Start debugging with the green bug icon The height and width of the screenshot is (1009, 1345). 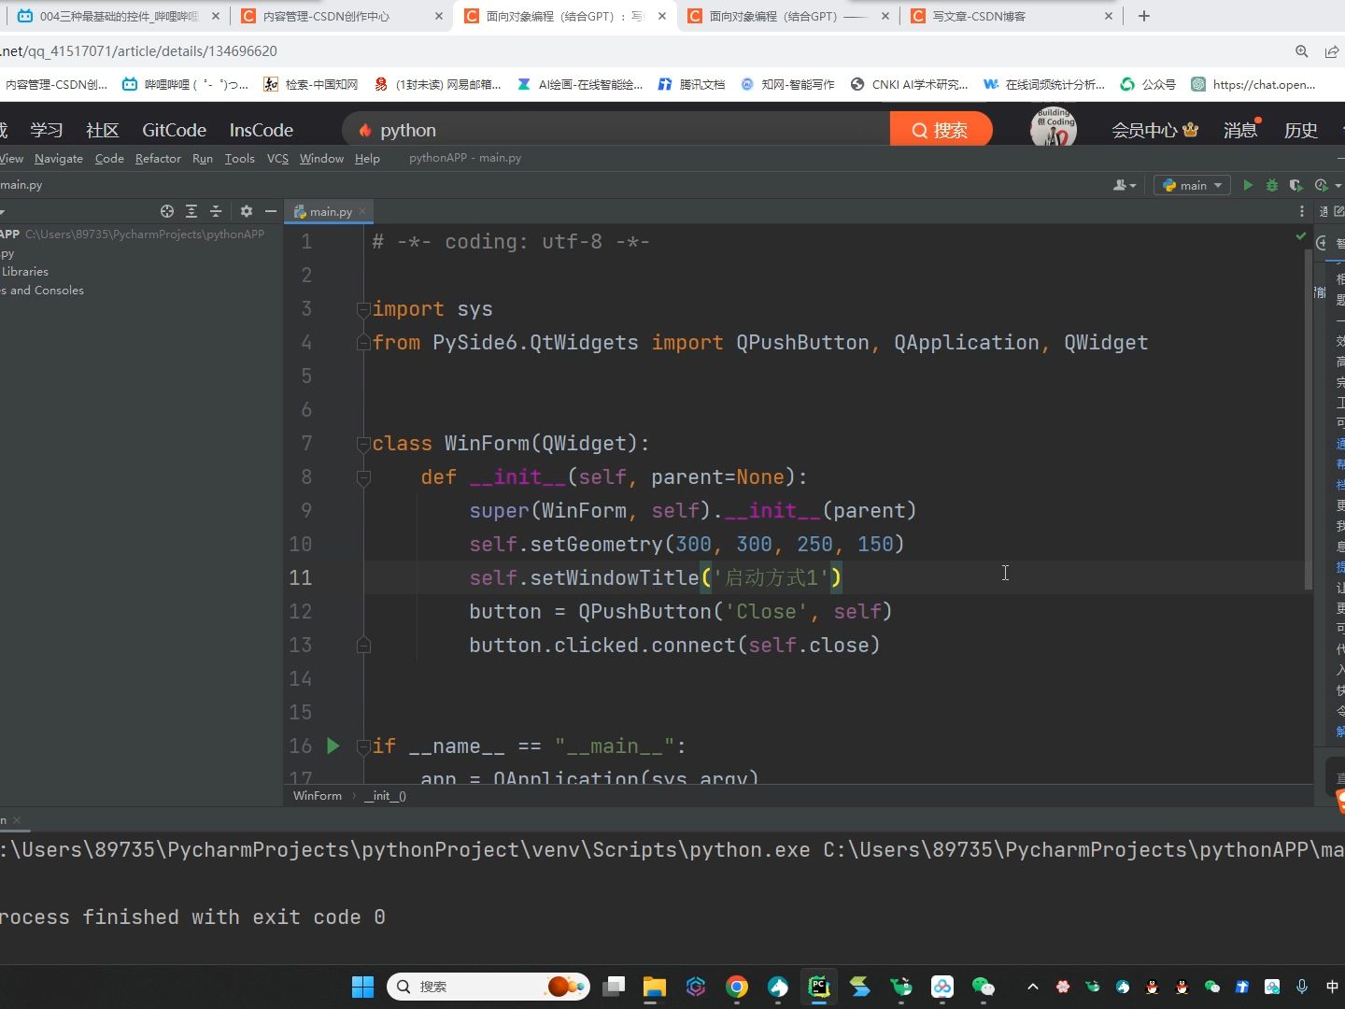click(1271, 185)
